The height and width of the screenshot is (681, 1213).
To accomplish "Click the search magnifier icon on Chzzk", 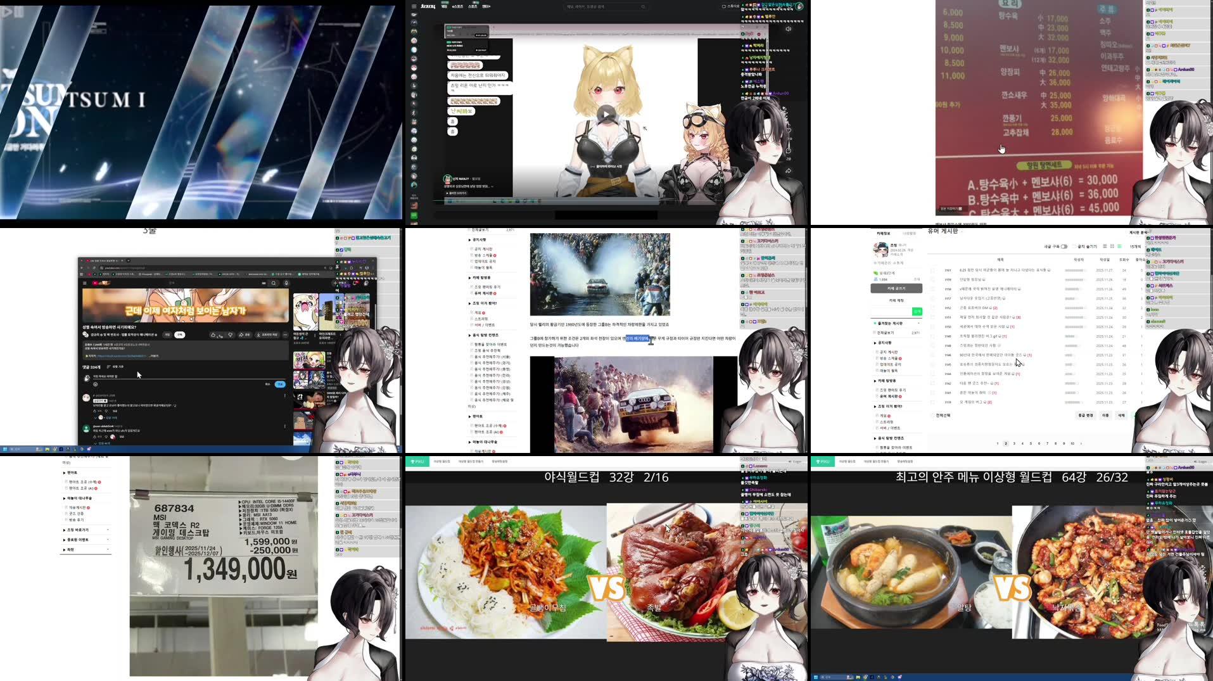I will (x=643, y=7).
